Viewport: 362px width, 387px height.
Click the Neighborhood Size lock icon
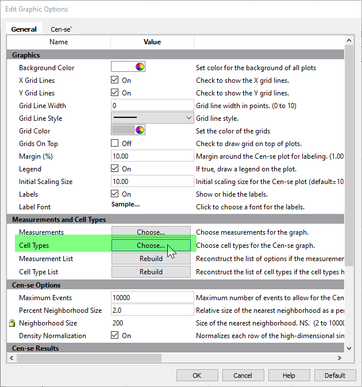12,323
